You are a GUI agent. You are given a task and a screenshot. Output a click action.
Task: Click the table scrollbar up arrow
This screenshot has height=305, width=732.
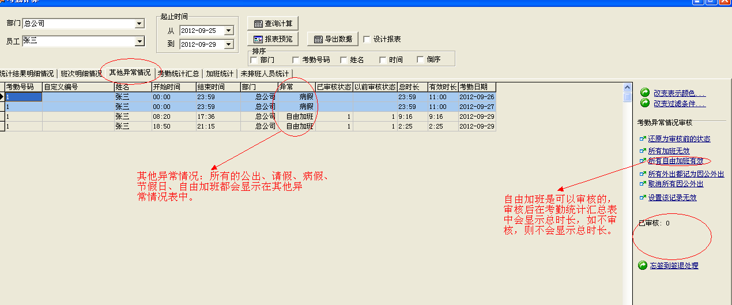click(x=628, y=87)
